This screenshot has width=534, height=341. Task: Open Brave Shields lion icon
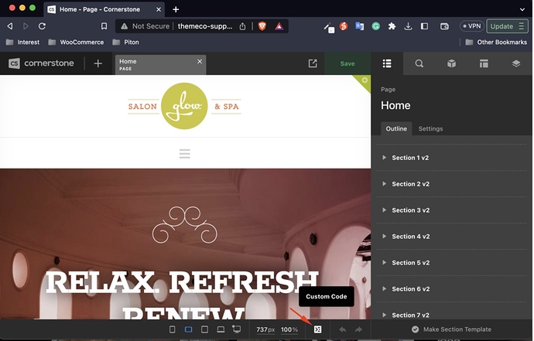pos(262,26)
